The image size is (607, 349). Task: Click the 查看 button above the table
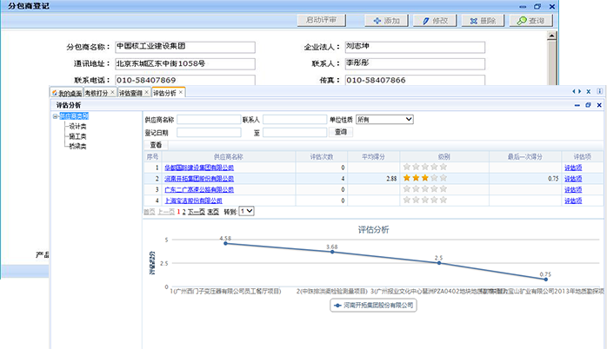156,145
